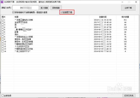Screen dimensions: 140x98
Task: Click creation time ending 19:45:43
Action: coord(103,22)
